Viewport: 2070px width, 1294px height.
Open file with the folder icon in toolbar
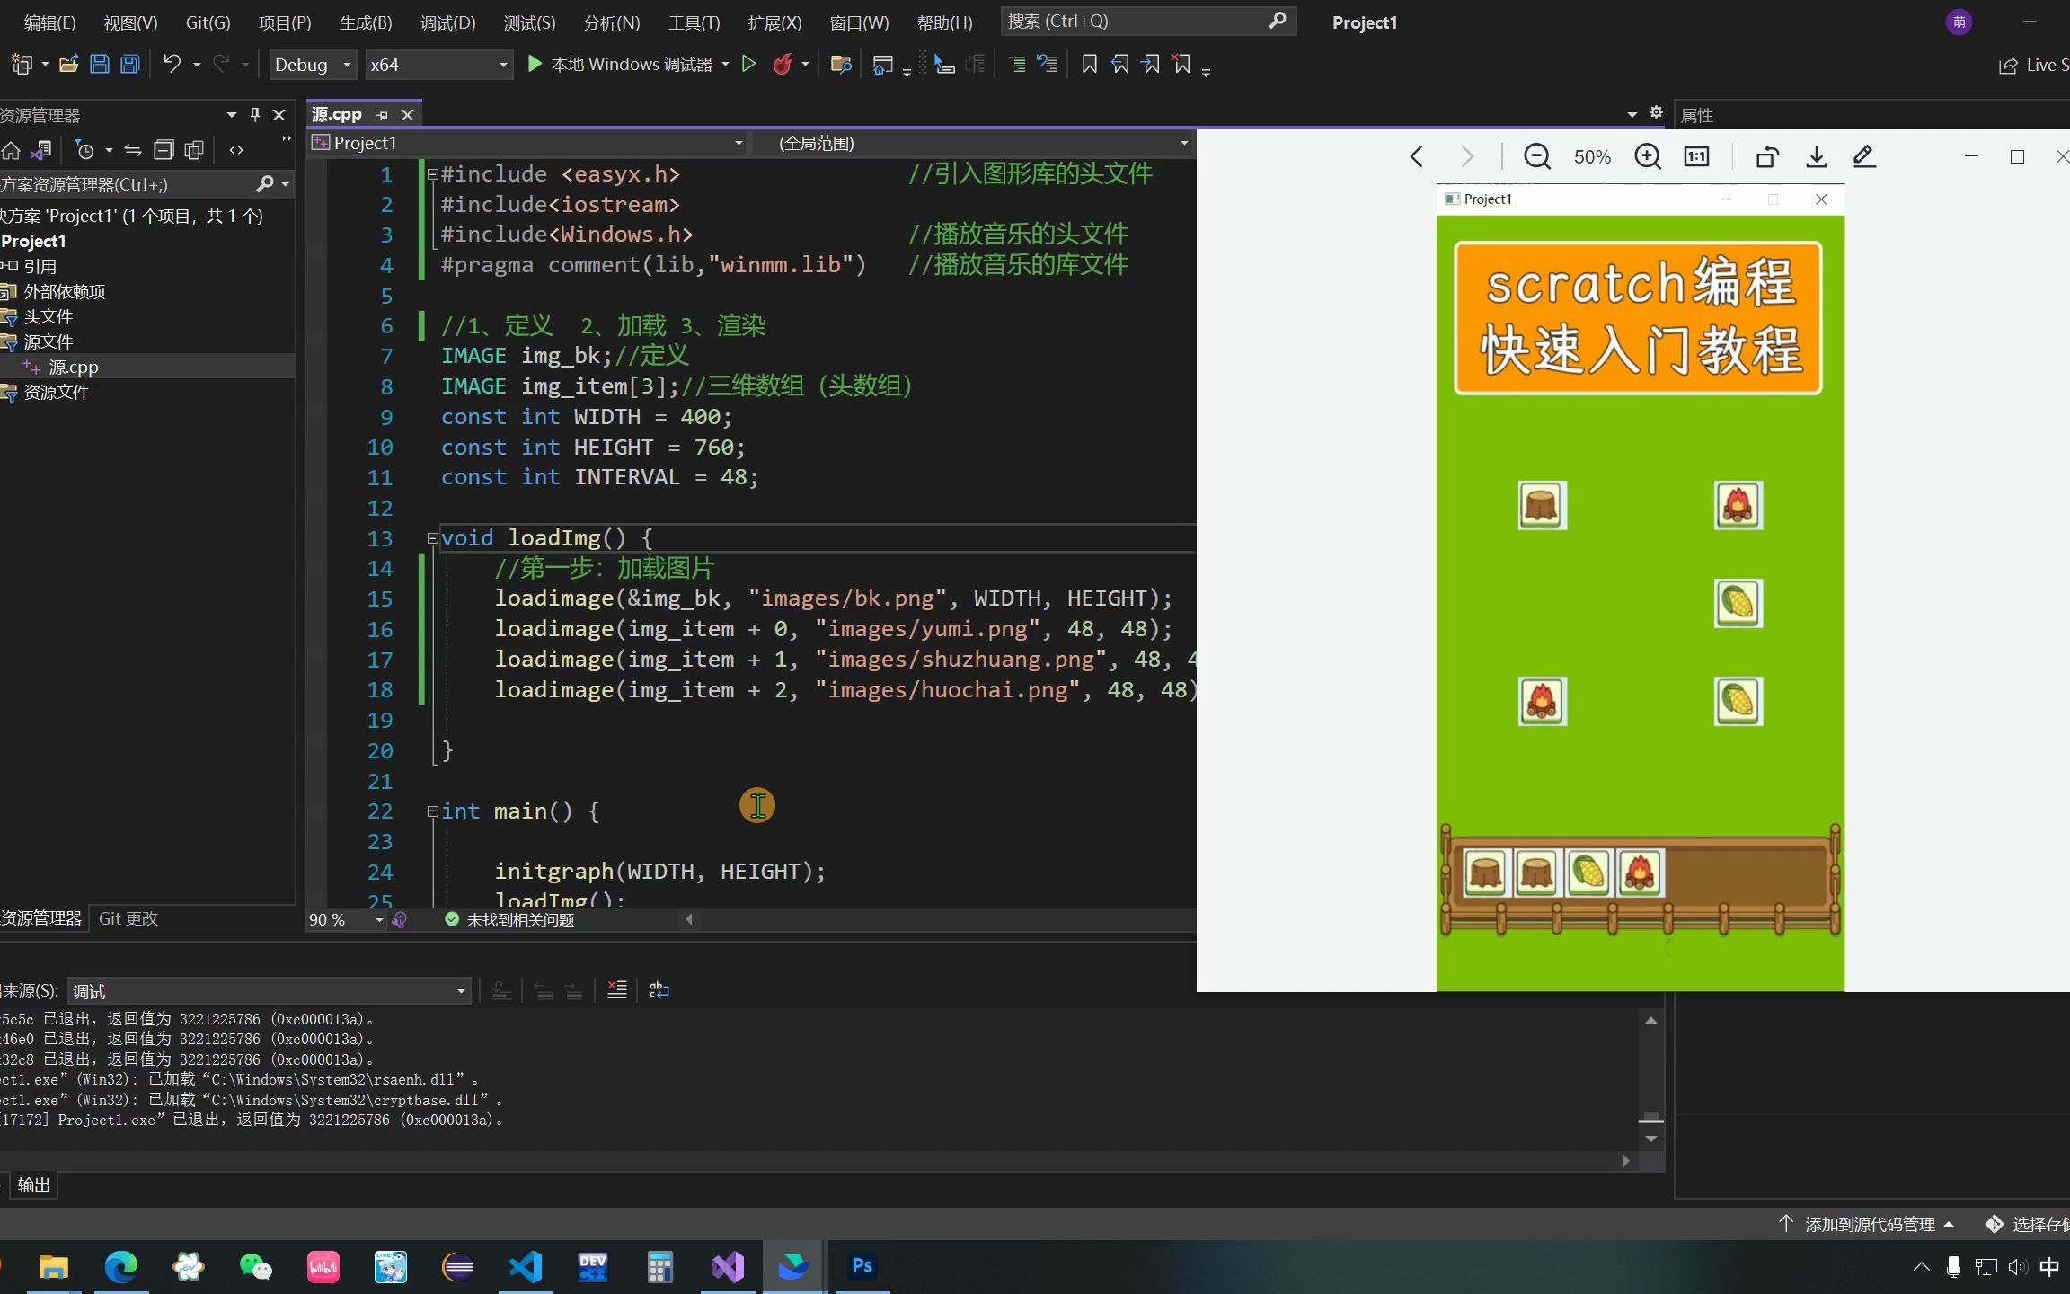68,64
